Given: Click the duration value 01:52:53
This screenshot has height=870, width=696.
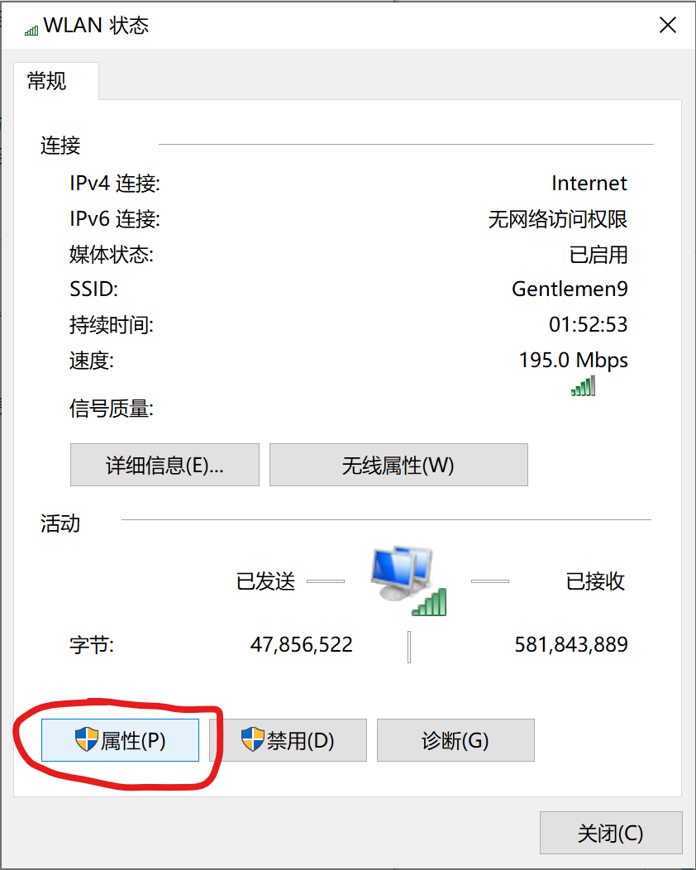Looking at the screenshot, I should click(589, 324).
